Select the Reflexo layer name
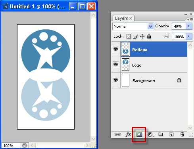 click(x=140, y=50)
